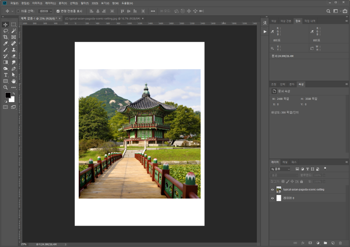Select the Rectangular Marquee tool
Viewport: 350px width, 247px height.
click(x=14, y=25)
